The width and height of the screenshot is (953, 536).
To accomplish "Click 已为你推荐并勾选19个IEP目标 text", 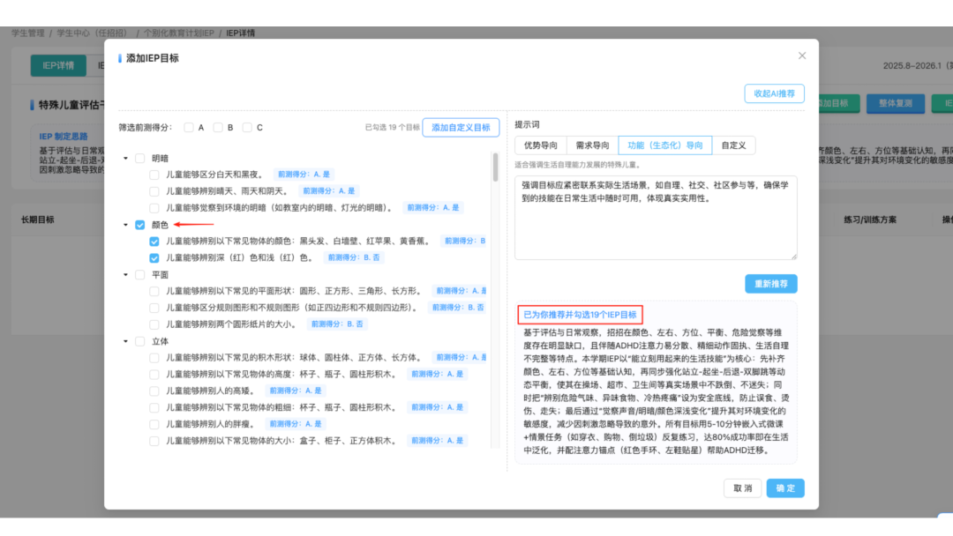I will [x=580, y=315].
